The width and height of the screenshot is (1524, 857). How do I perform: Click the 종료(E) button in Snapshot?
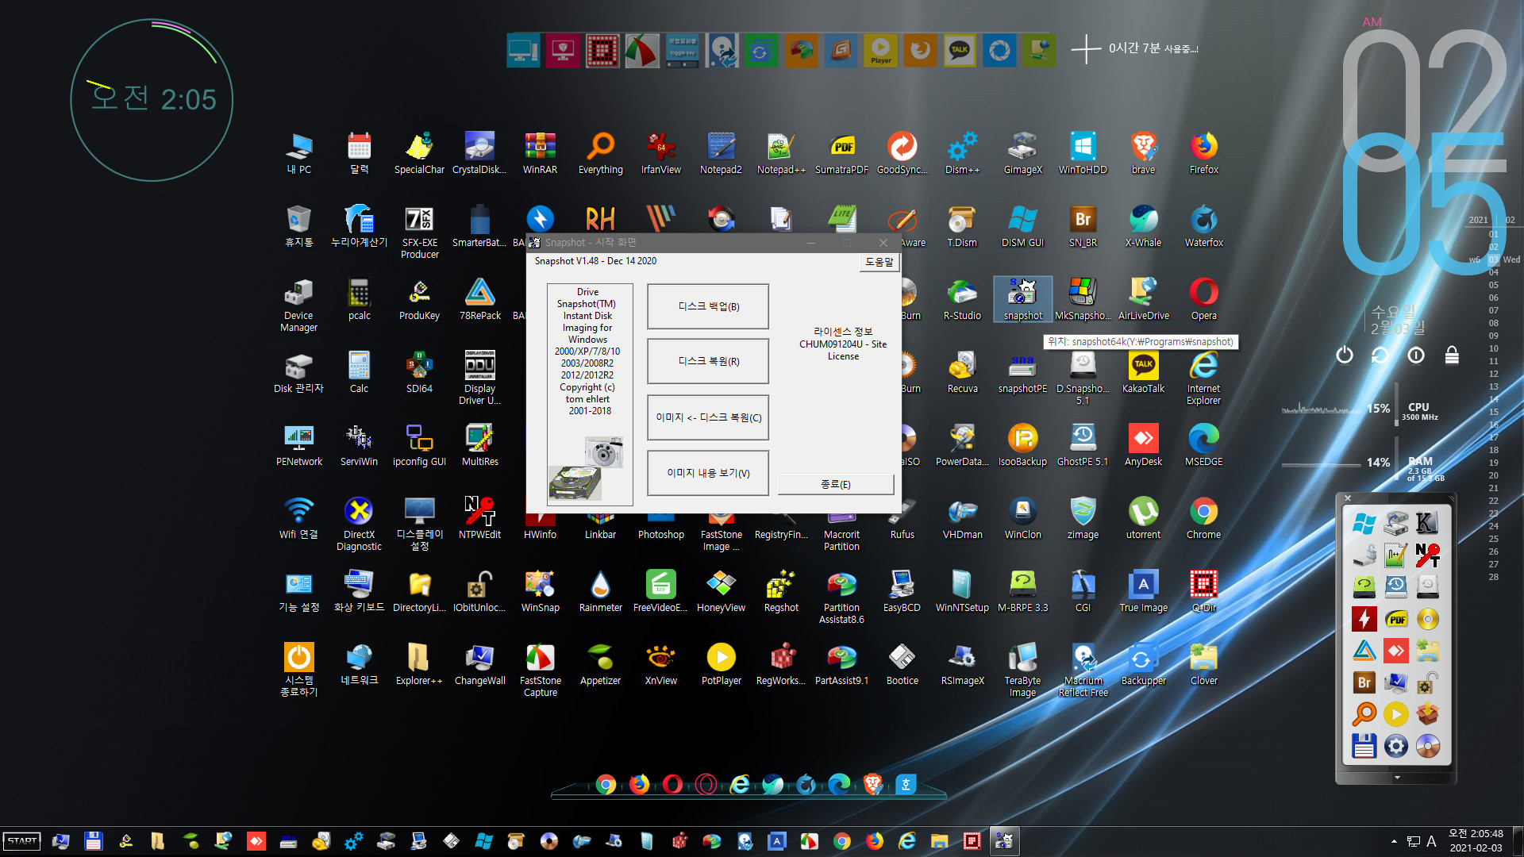pos(836,484)
